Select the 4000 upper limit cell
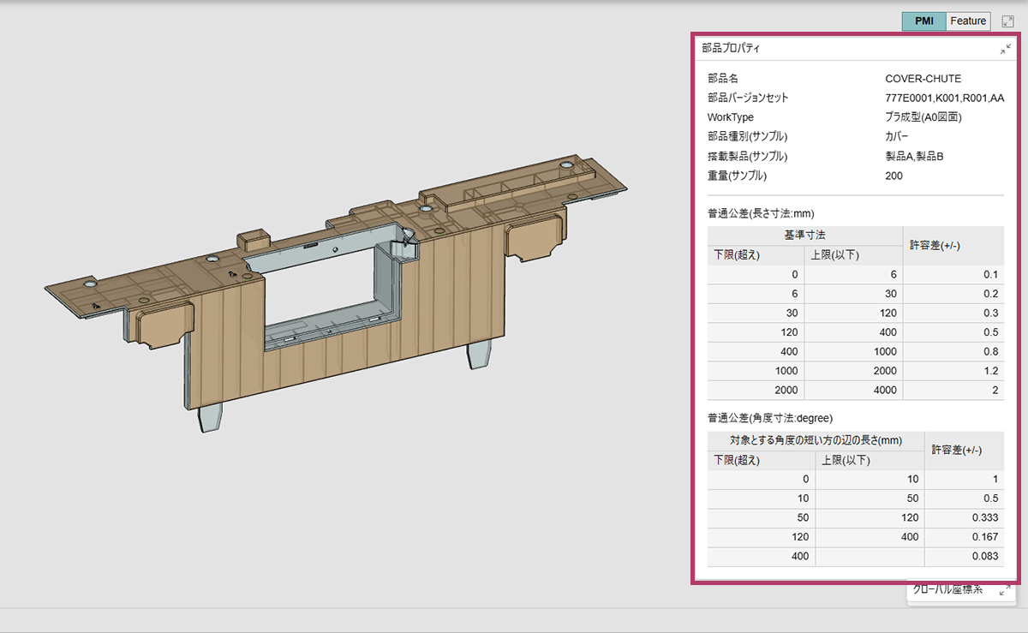 [x=882, y=391]
